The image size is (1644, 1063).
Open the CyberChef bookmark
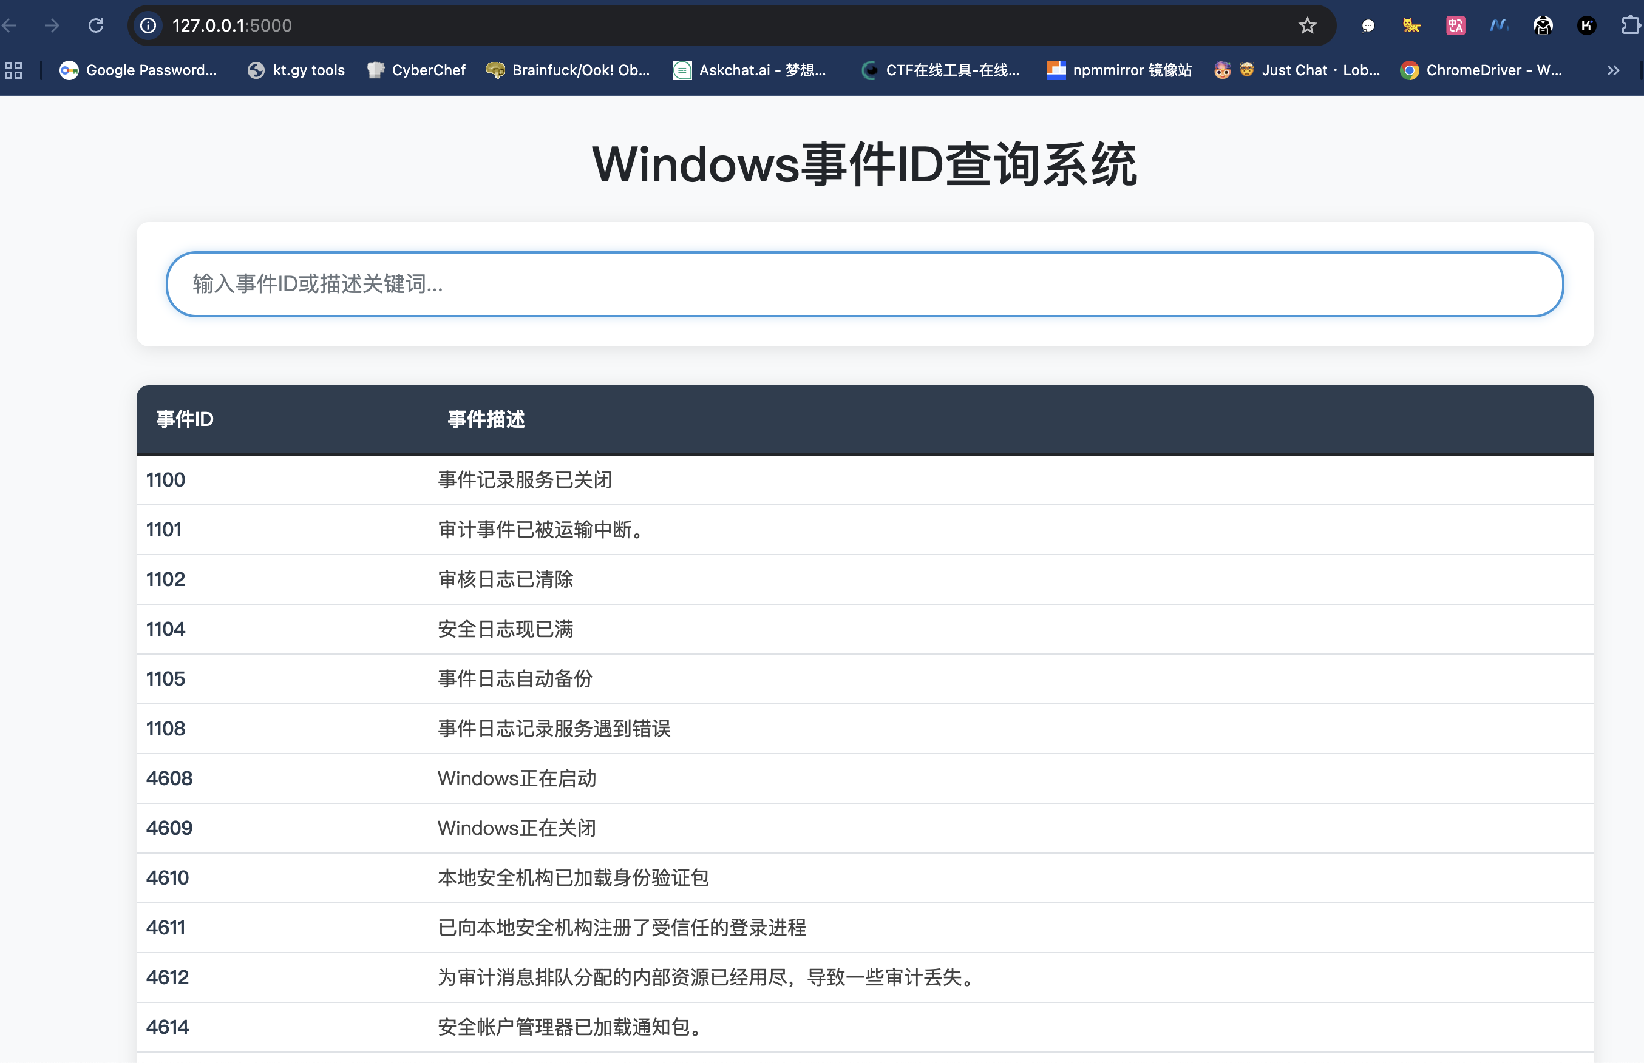pos(416,70)
